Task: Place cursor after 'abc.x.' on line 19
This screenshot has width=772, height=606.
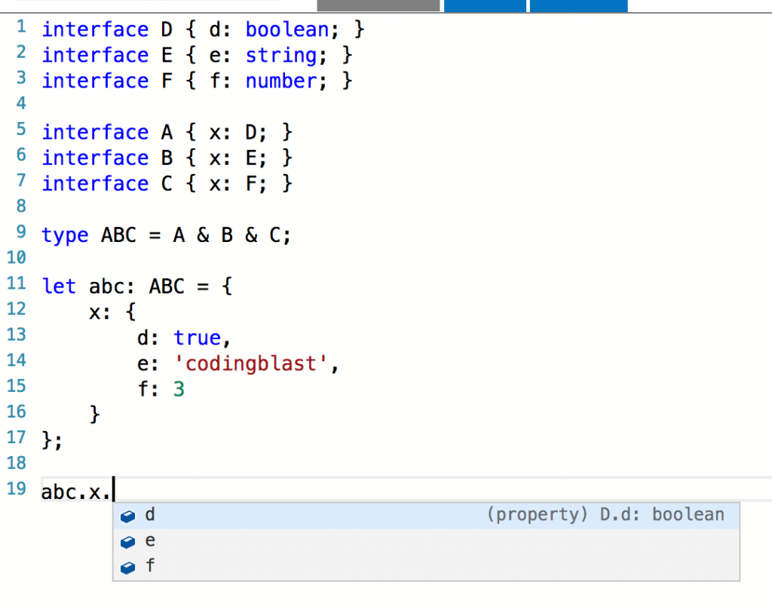Action: pos(113,490)
